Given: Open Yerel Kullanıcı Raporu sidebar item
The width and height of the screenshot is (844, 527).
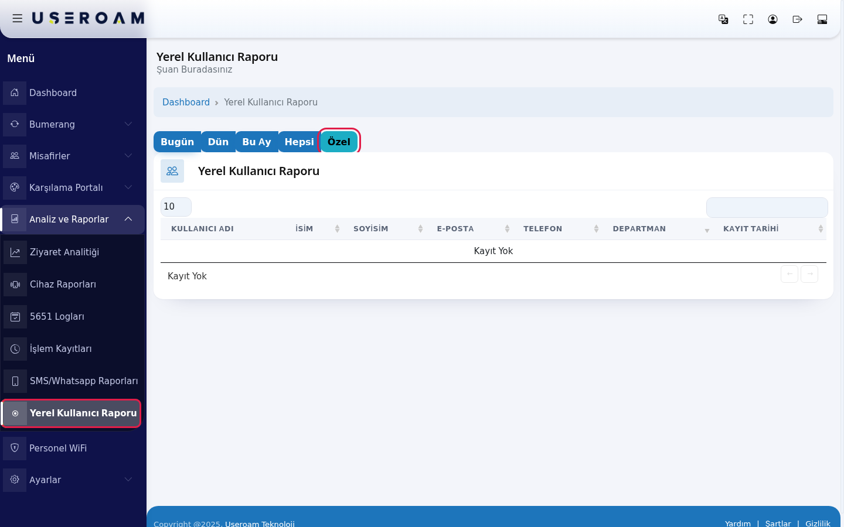Looking at the screenshot, I should tap(72, 413).
